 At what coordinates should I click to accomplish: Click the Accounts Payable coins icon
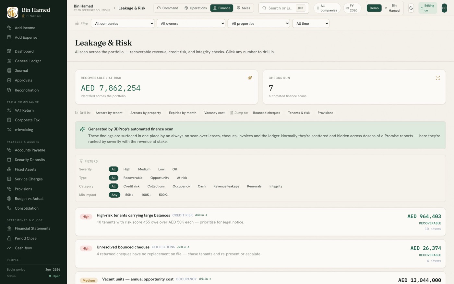point(9,150)
